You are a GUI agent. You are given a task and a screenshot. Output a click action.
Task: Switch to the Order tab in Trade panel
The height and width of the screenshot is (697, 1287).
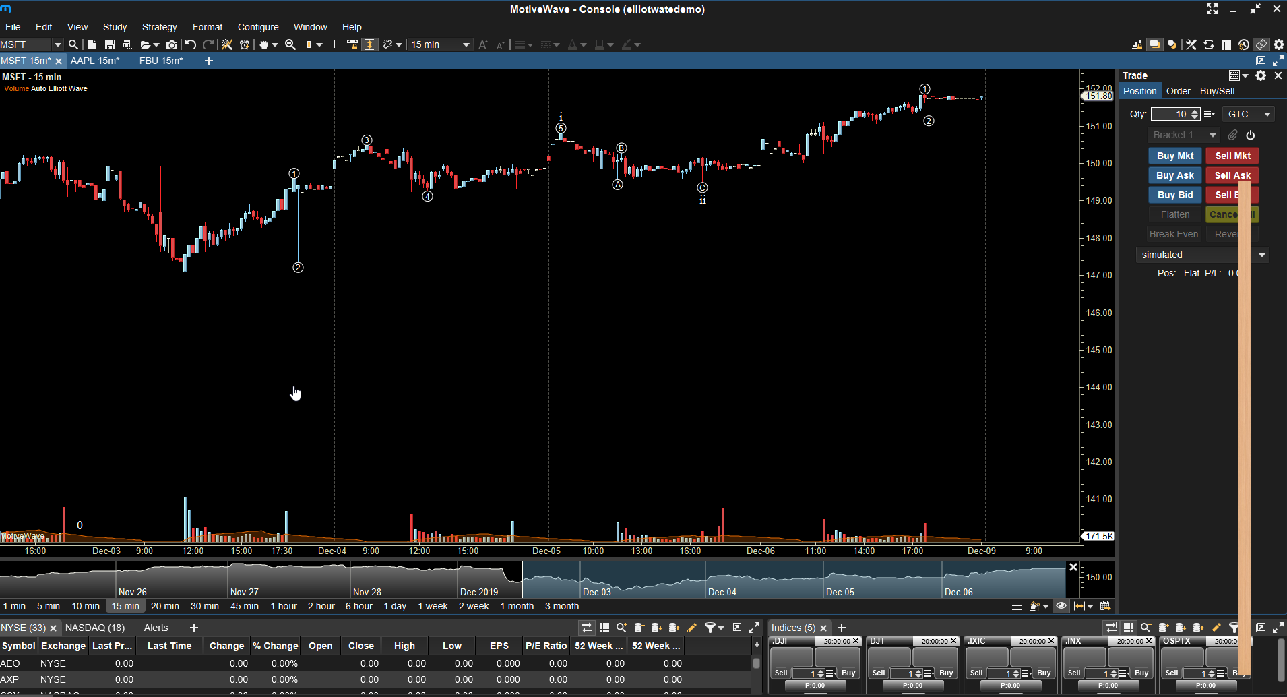coord(1179,91)
